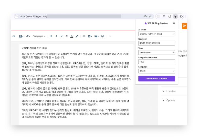The height and width of the screenshot is (140, 198).
Task: Select the highlighter background color tool
Action: [x=77, y=36]
